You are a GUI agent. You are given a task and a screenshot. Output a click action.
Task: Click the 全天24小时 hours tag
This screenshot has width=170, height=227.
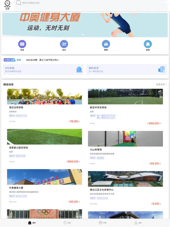21,156
